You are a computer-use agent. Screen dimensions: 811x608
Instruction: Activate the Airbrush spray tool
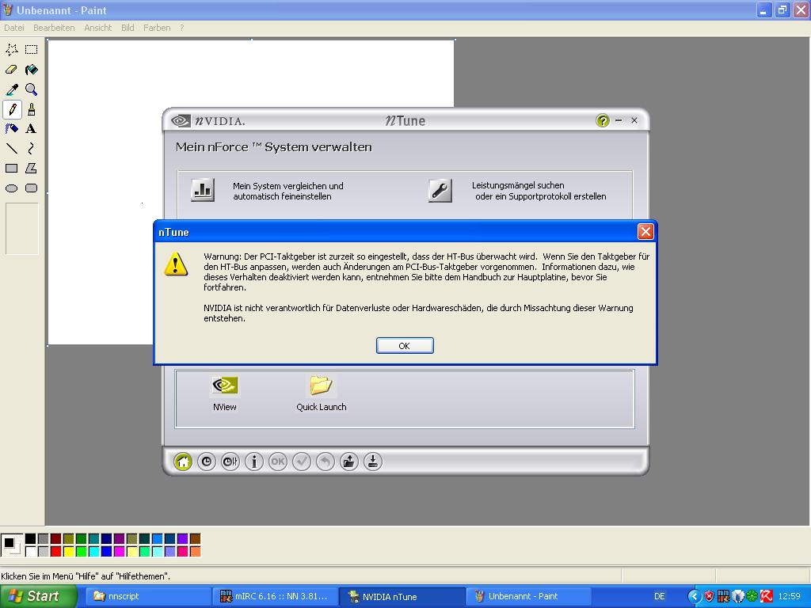tap(12, 129)
